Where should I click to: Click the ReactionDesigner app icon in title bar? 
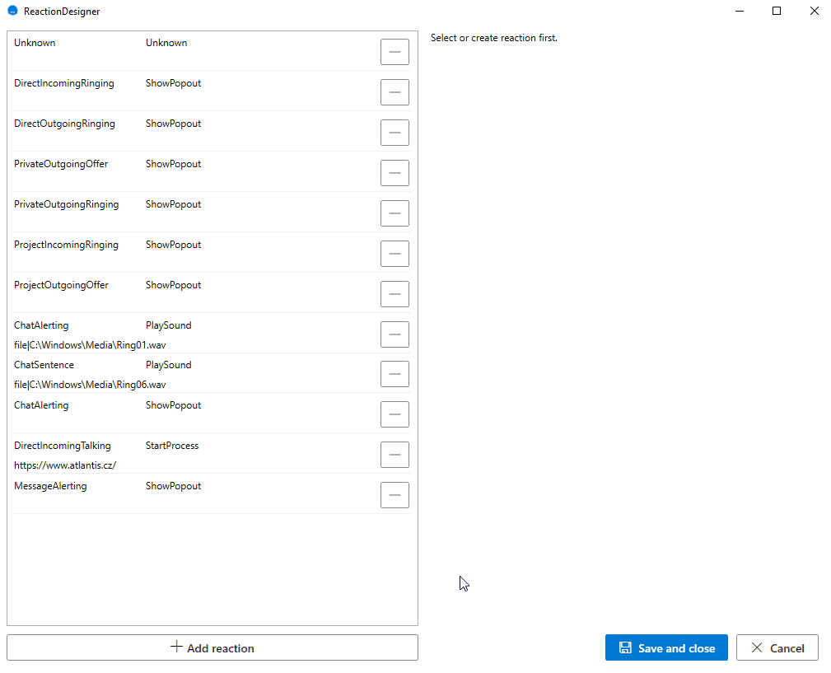coord(12,11)
